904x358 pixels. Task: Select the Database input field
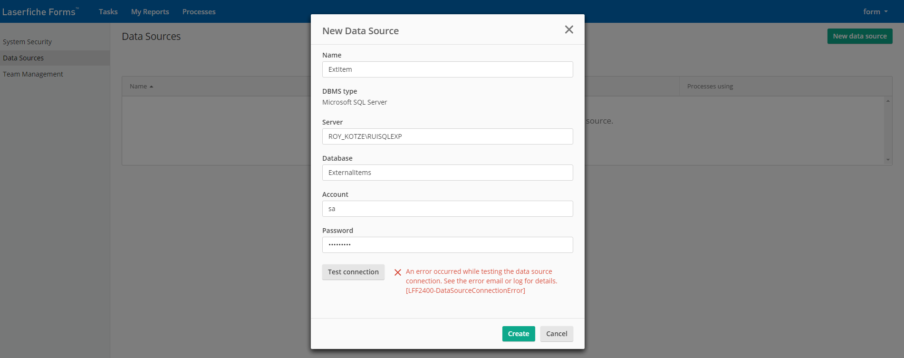click(447, 173)
